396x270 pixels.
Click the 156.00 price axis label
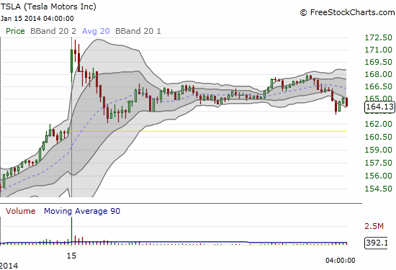tap(378, 176)
